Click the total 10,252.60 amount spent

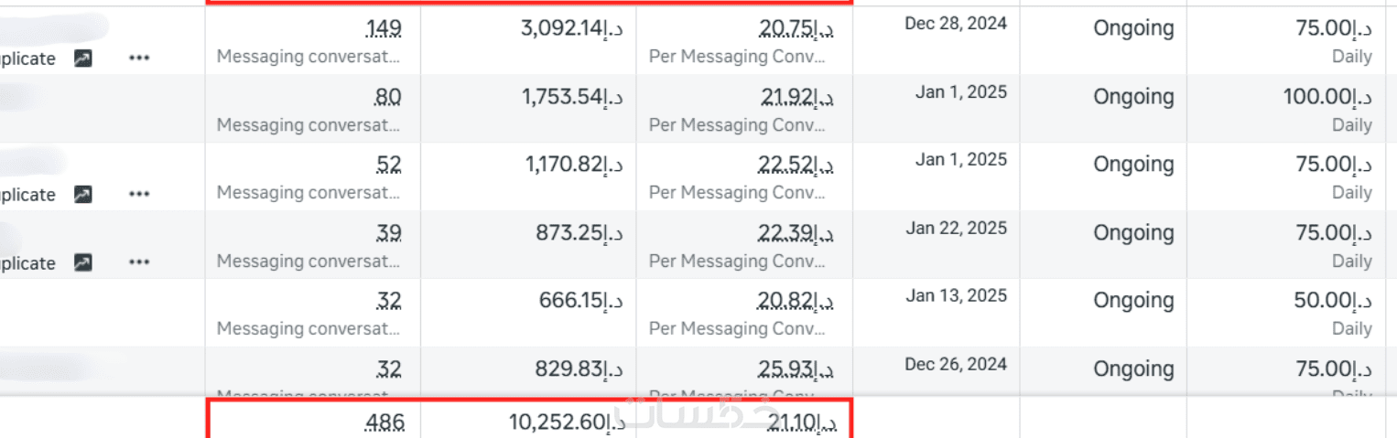(567, 422)
